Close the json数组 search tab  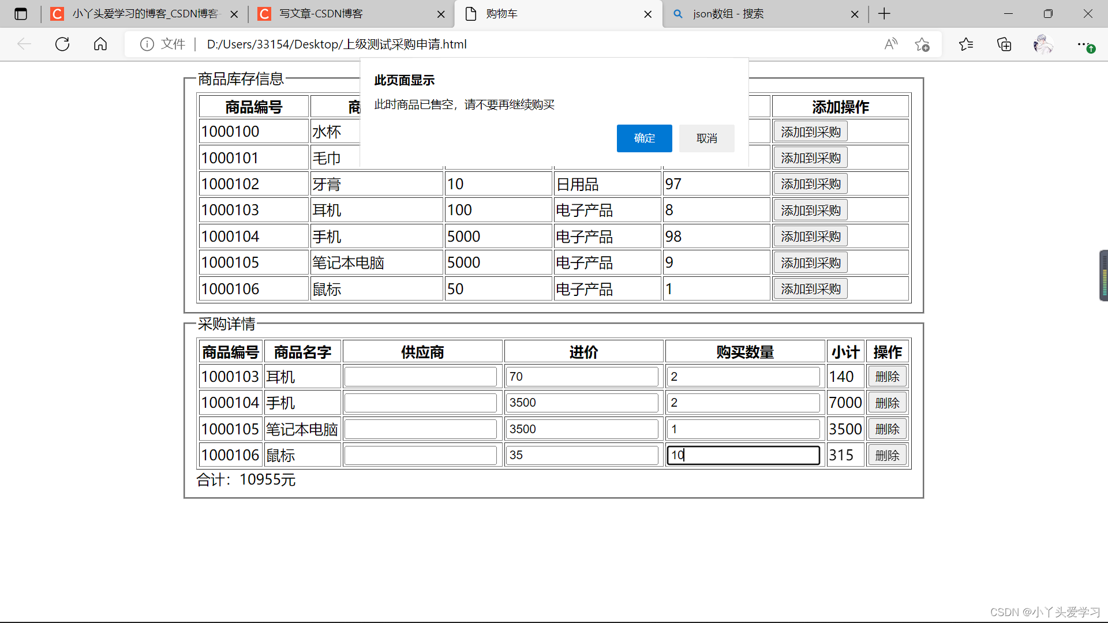[x=855, y=14]
